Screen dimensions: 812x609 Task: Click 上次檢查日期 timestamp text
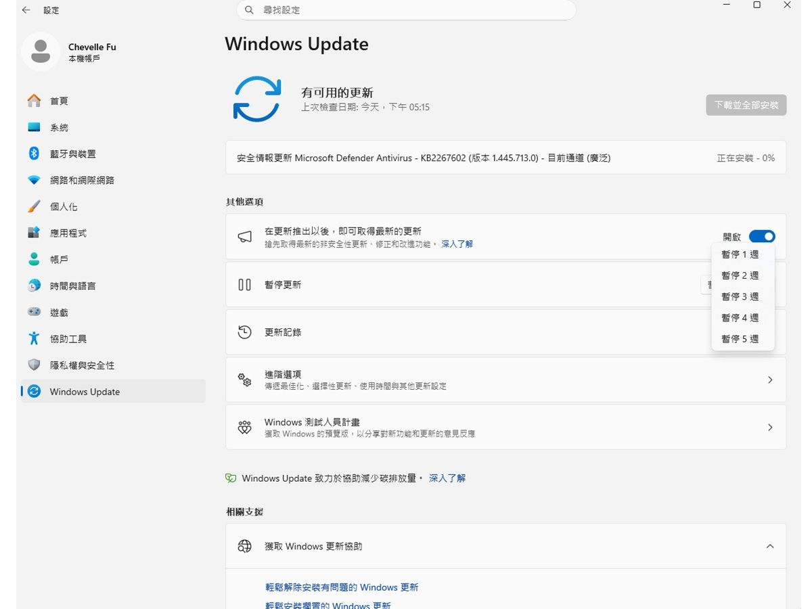[365, 107]
